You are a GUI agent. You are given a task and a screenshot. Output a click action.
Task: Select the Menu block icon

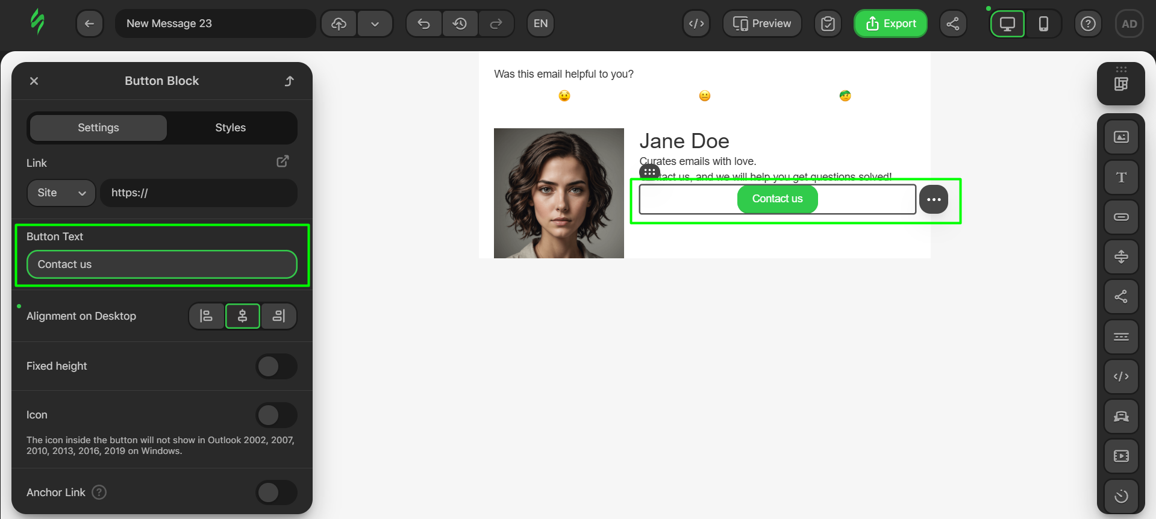[x=1121, y=337]
